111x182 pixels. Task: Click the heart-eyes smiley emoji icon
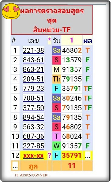[11, 11]
